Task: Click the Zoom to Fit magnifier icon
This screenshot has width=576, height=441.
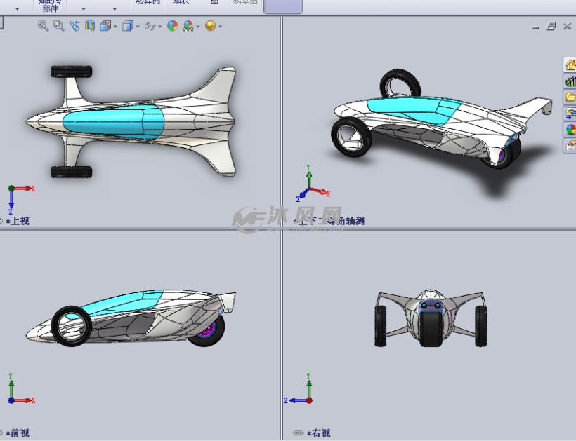Action: [x=43, y=26]
